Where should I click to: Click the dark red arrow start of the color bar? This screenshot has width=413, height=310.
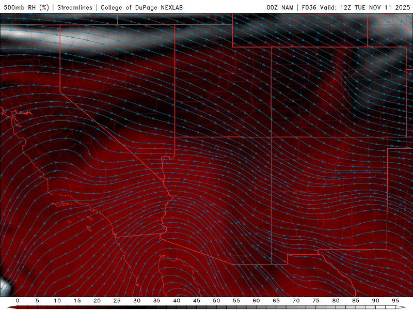click(12, 307)
